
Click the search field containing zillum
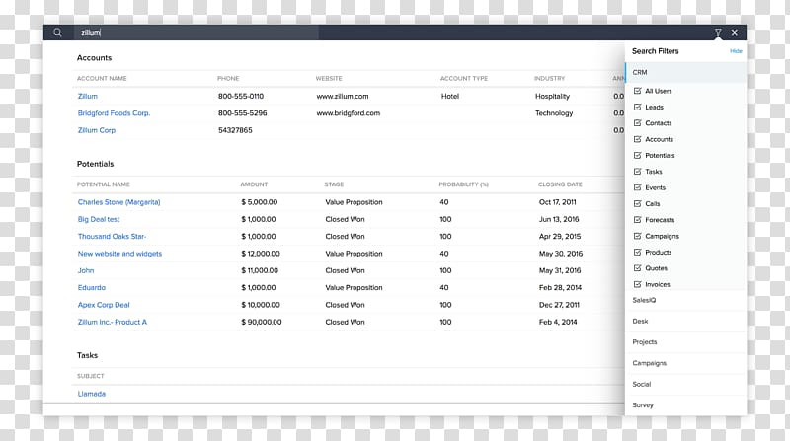197,33
